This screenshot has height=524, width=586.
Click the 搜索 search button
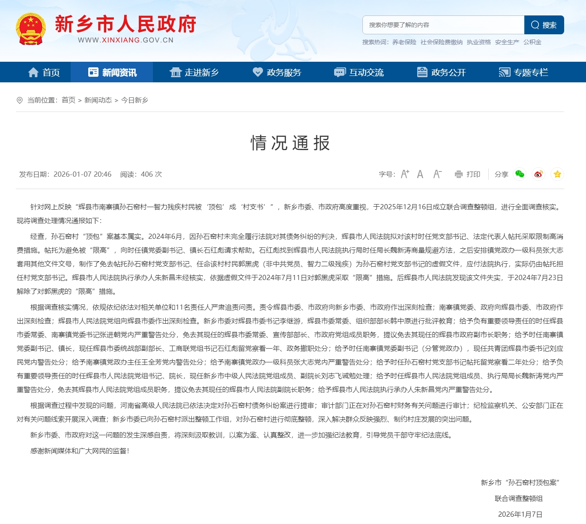tap(544, 25)
